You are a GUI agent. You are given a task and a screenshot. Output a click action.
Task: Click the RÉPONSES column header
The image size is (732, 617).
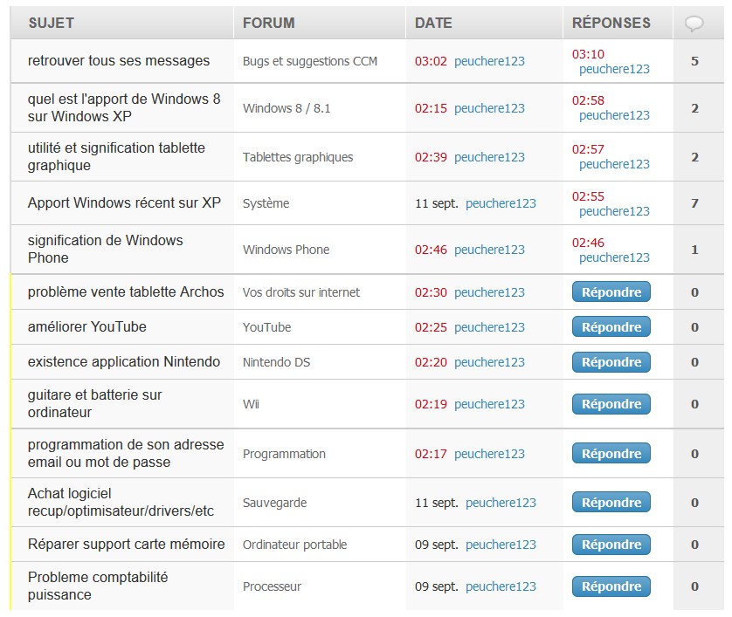tap(611, 23)
